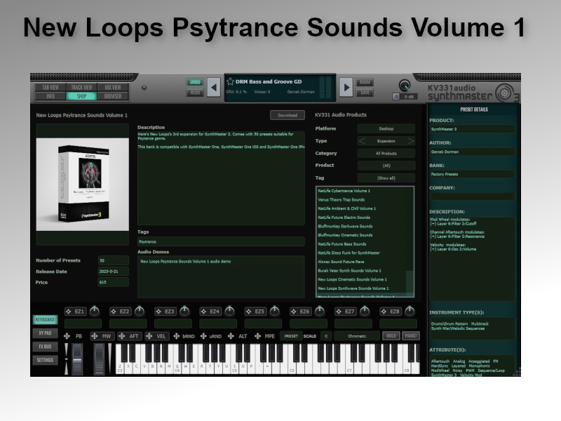
Task: Click the REDO button
Action: (195, 93)
